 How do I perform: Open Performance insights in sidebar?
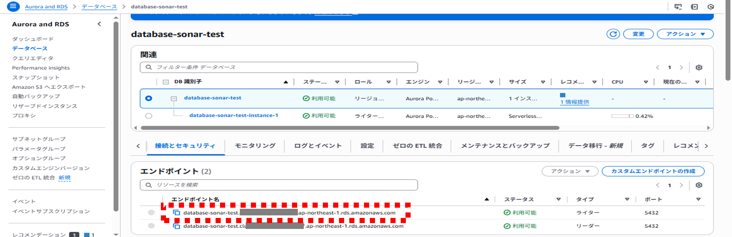point(41,68)
